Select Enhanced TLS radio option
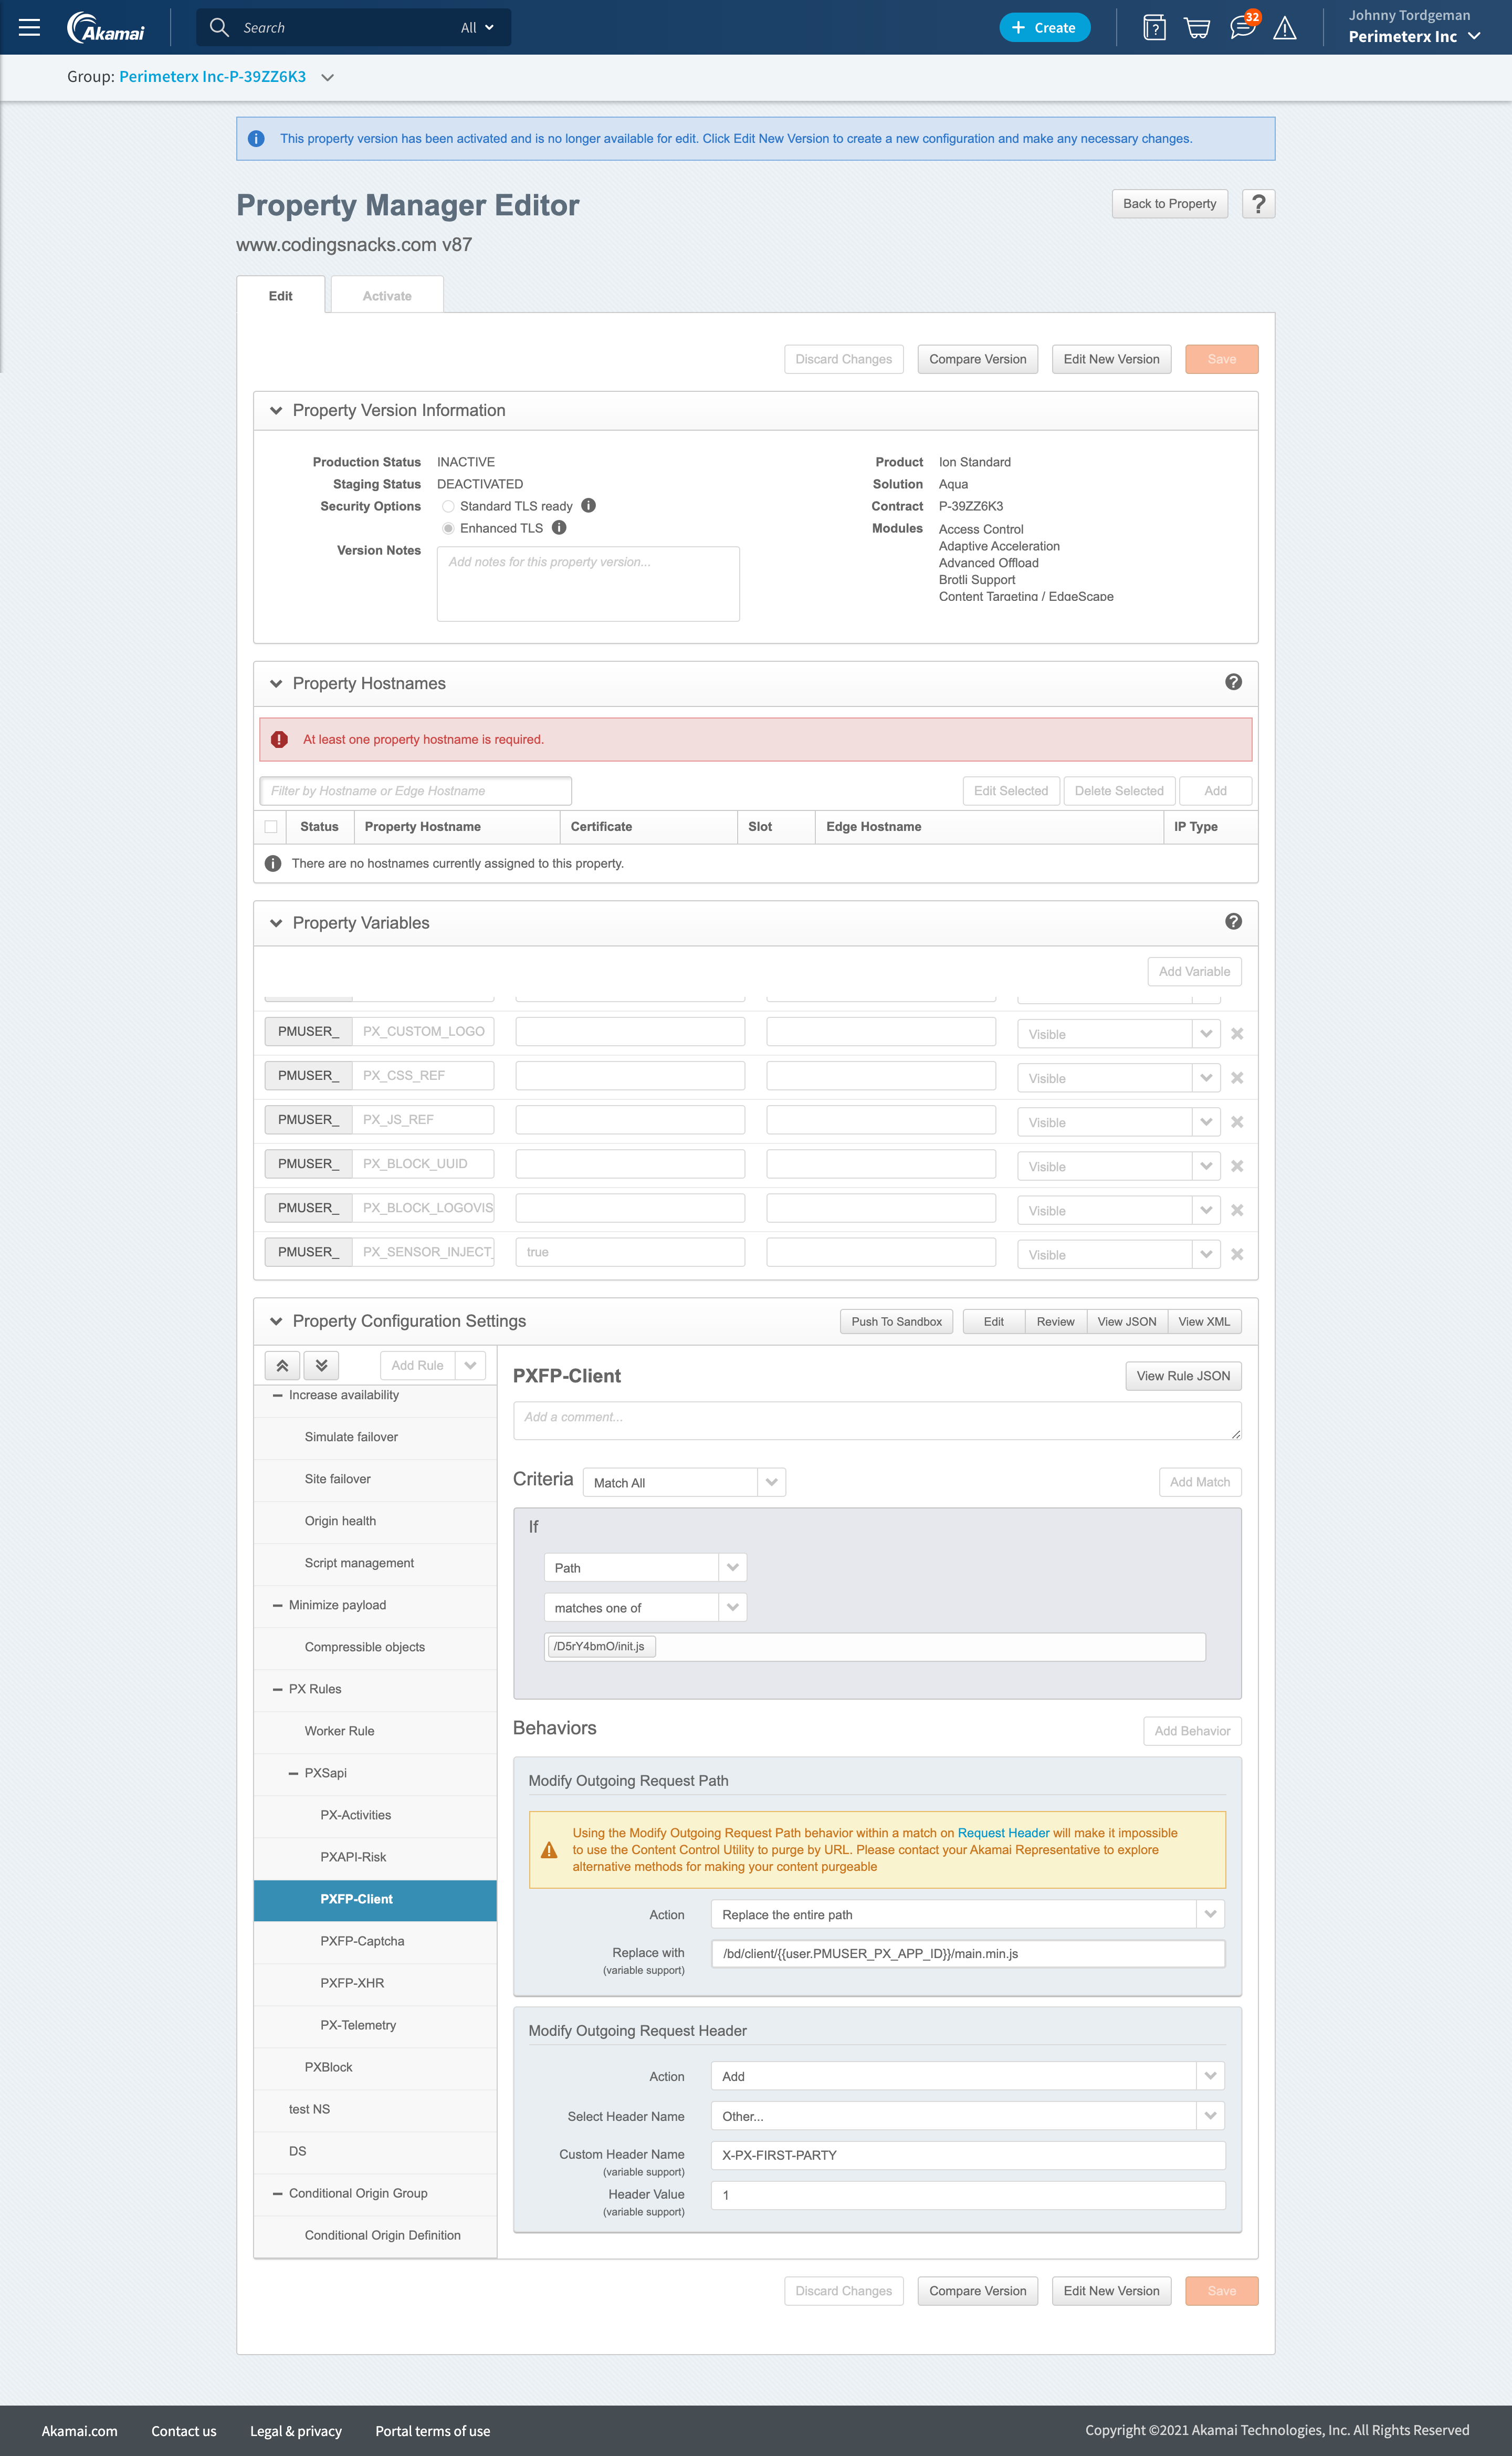 [x=448, y=529]
